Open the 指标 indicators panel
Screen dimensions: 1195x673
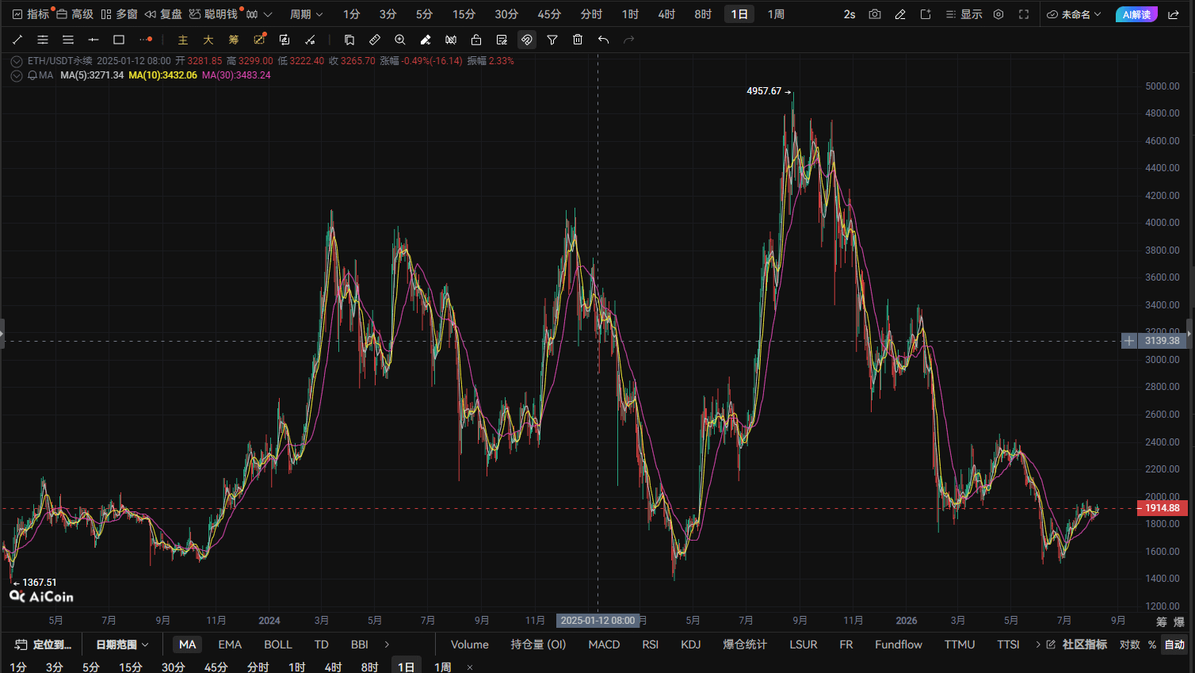31,14
